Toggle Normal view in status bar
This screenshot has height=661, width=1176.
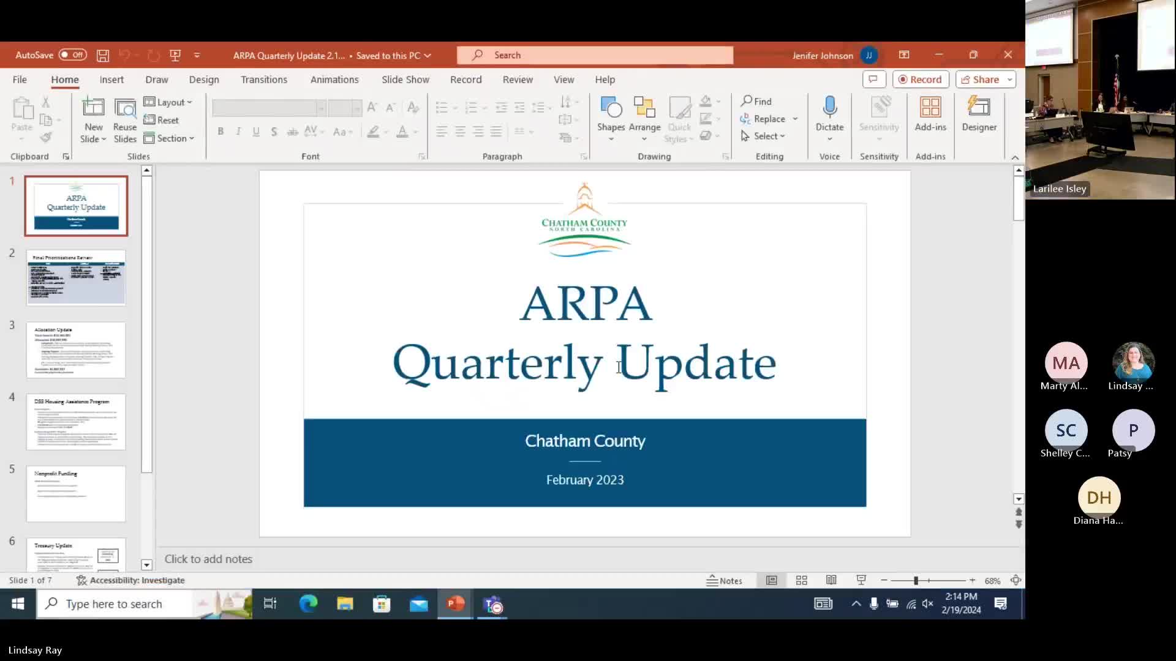coord(771,580)
